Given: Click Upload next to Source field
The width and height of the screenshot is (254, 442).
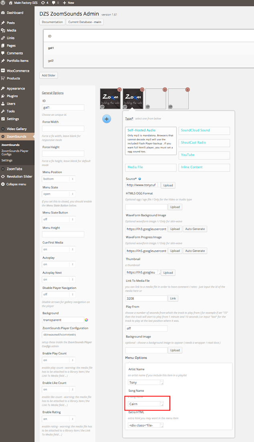Looking at the screenshot, I should click(x=168, y=186).
